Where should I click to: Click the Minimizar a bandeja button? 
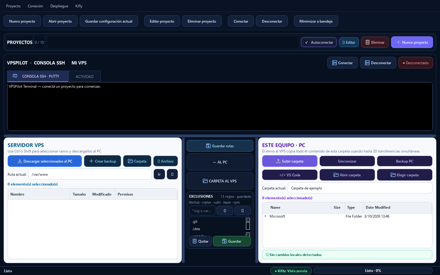[316, 21]
